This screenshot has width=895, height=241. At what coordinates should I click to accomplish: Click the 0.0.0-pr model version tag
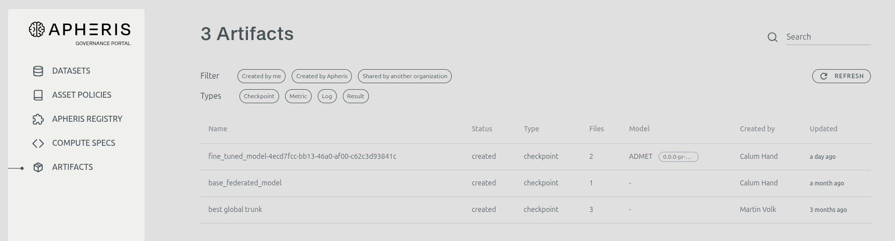pyautogui.click(x=678, y=157)
